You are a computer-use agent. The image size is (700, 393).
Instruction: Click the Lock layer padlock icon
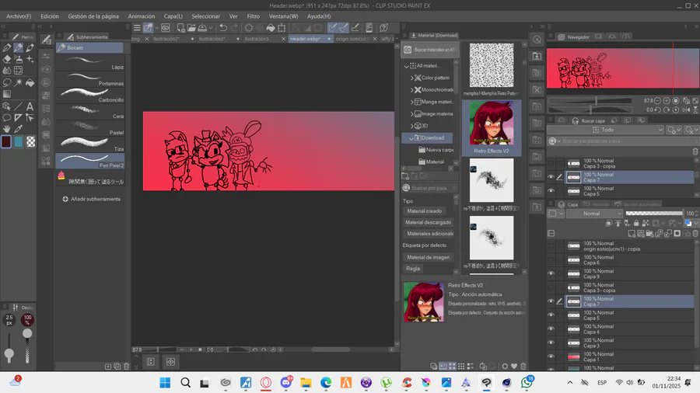[x=636, y=223]
